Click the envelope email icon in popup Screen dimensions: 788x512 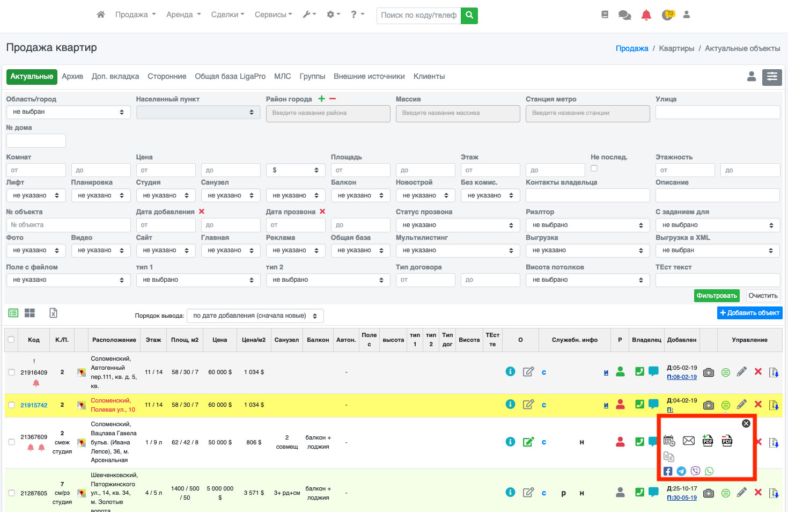tap(689, 441)
